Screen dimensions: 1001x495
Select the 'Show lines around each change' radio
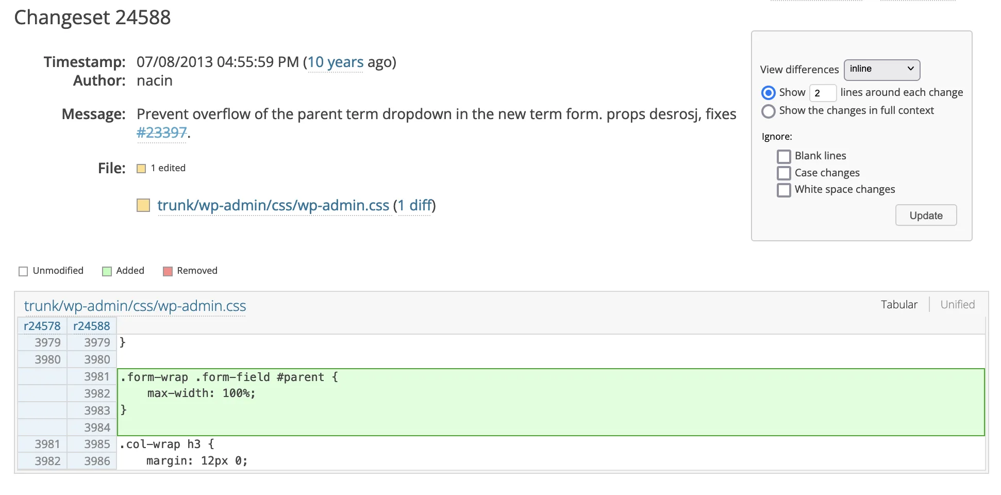[768, 93]
